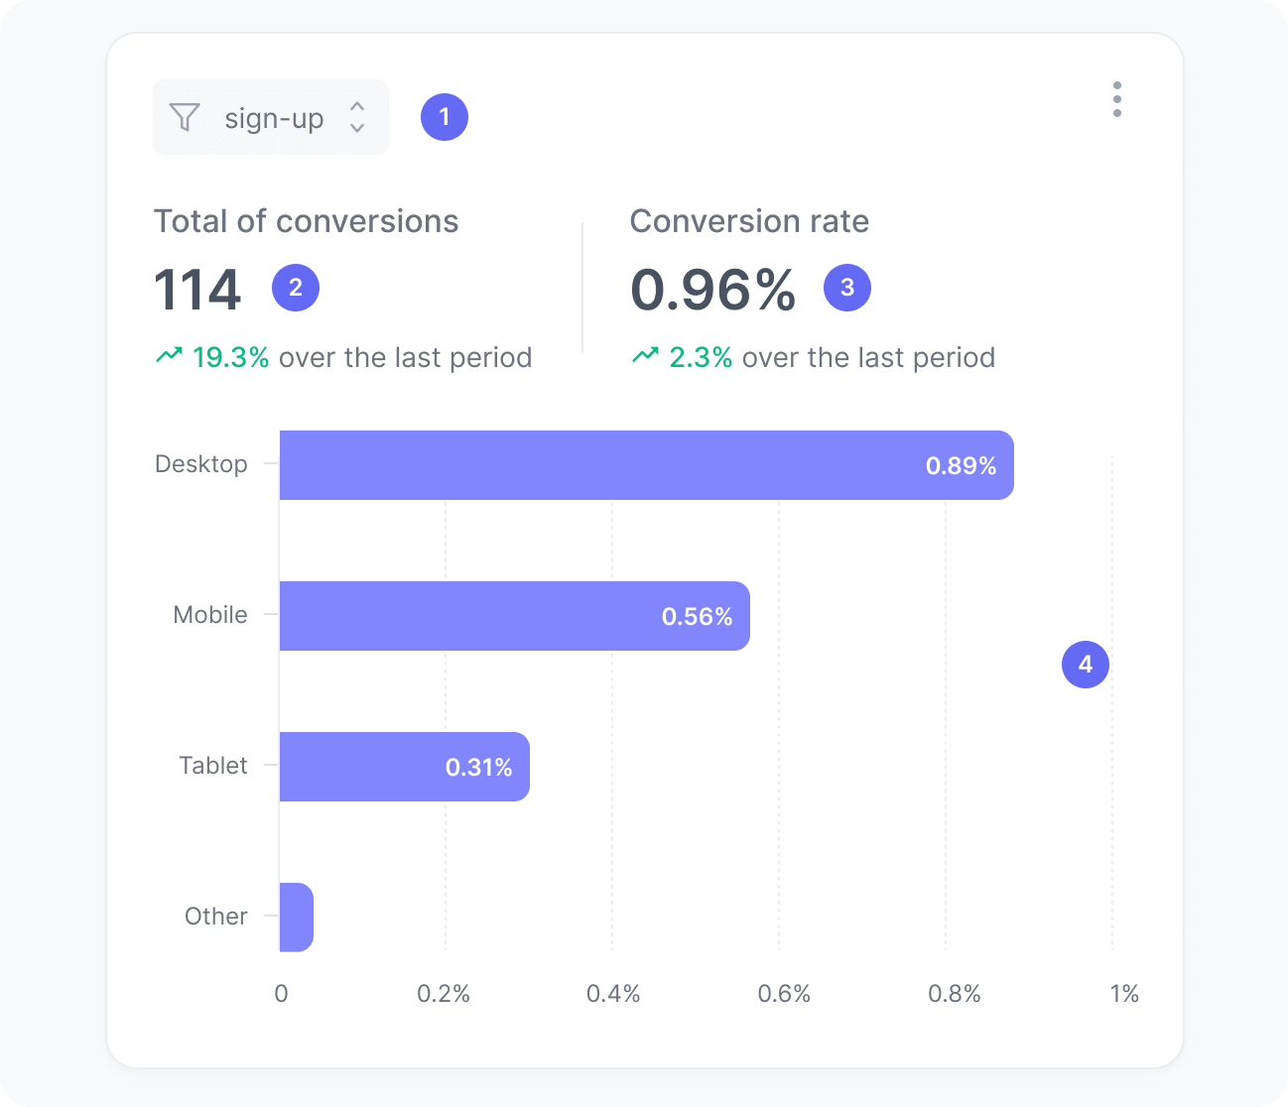Select the Tablet bar at 0.31%
The image size is (1288, 1107).
pyautogui.click(x=404, y=766)
